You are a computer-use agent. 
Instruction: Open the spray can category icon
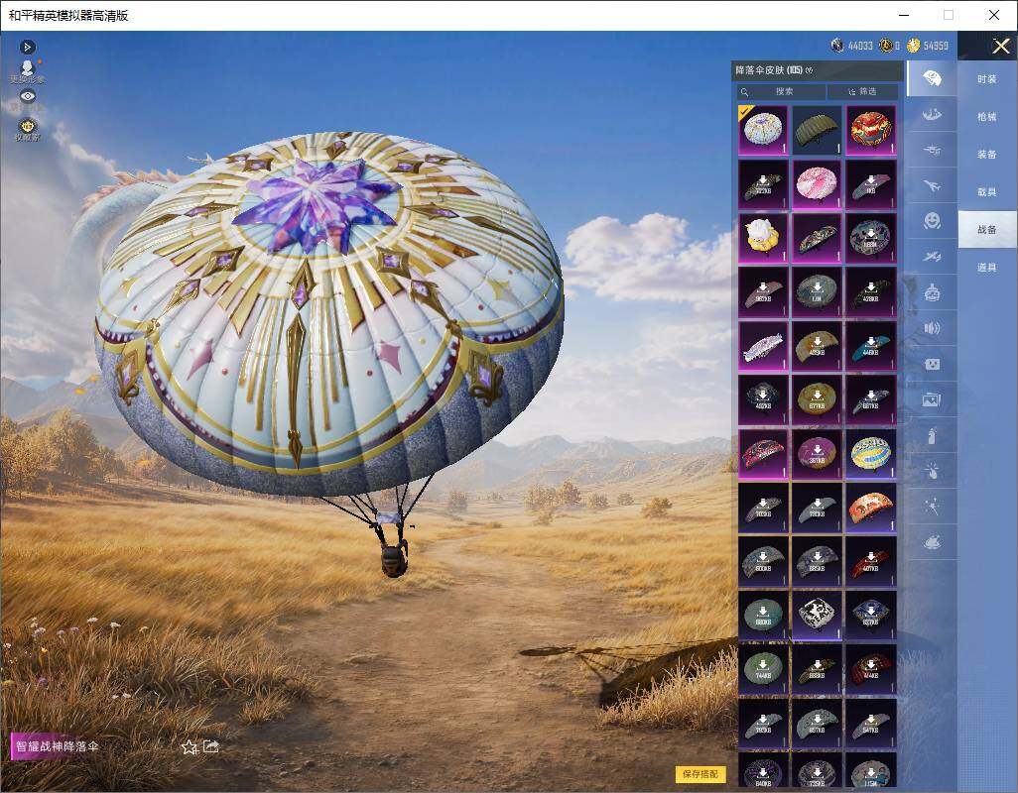pyautogui.click(x=932, y=435)
